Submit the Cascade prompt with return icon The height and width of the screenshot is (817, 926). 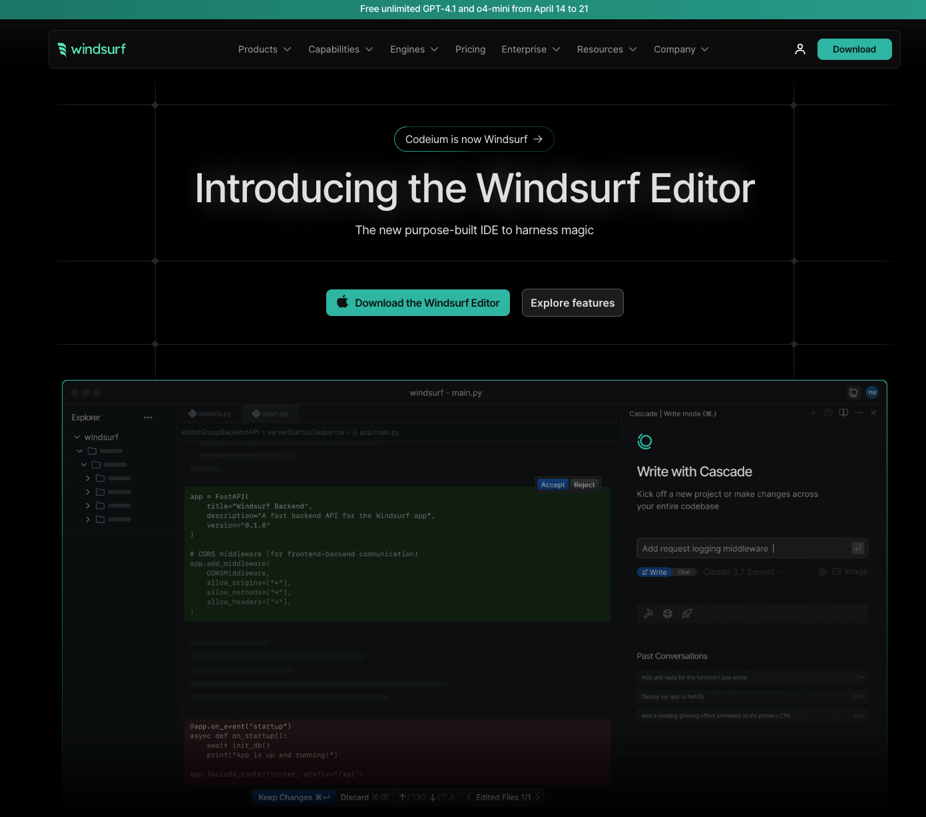coord(858,548)
